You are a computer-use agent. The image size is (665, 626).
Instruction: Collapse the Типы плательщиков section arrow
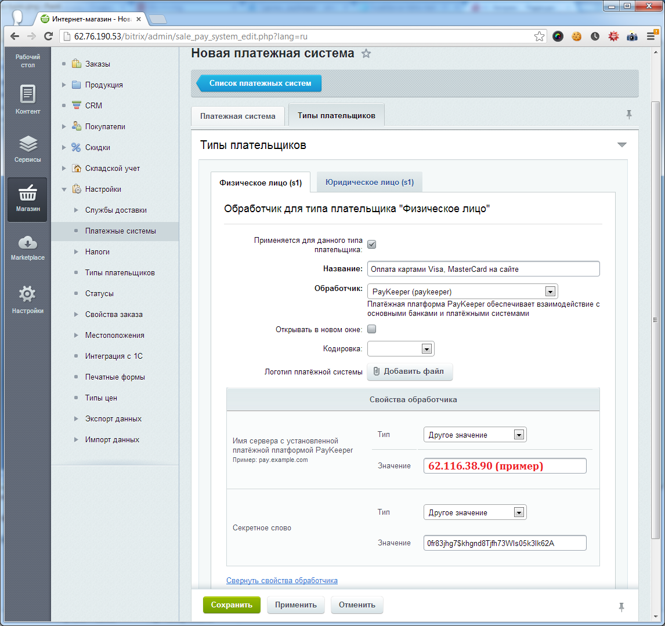(622, 145)
